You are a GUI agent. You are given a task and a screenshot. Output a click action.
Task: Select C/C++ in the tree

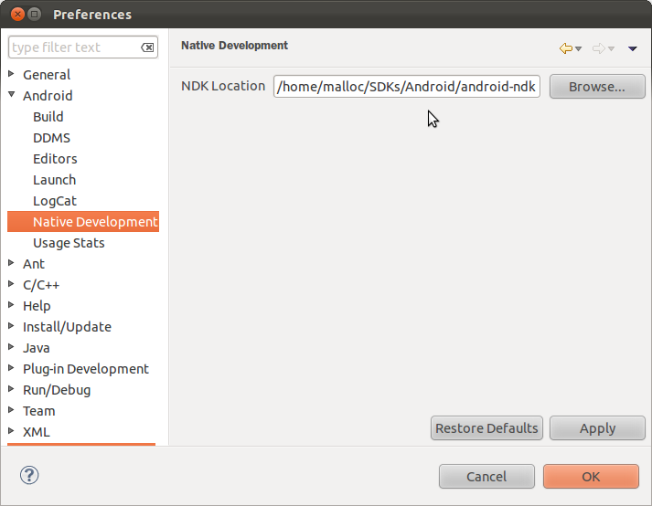tap(41, 285)
